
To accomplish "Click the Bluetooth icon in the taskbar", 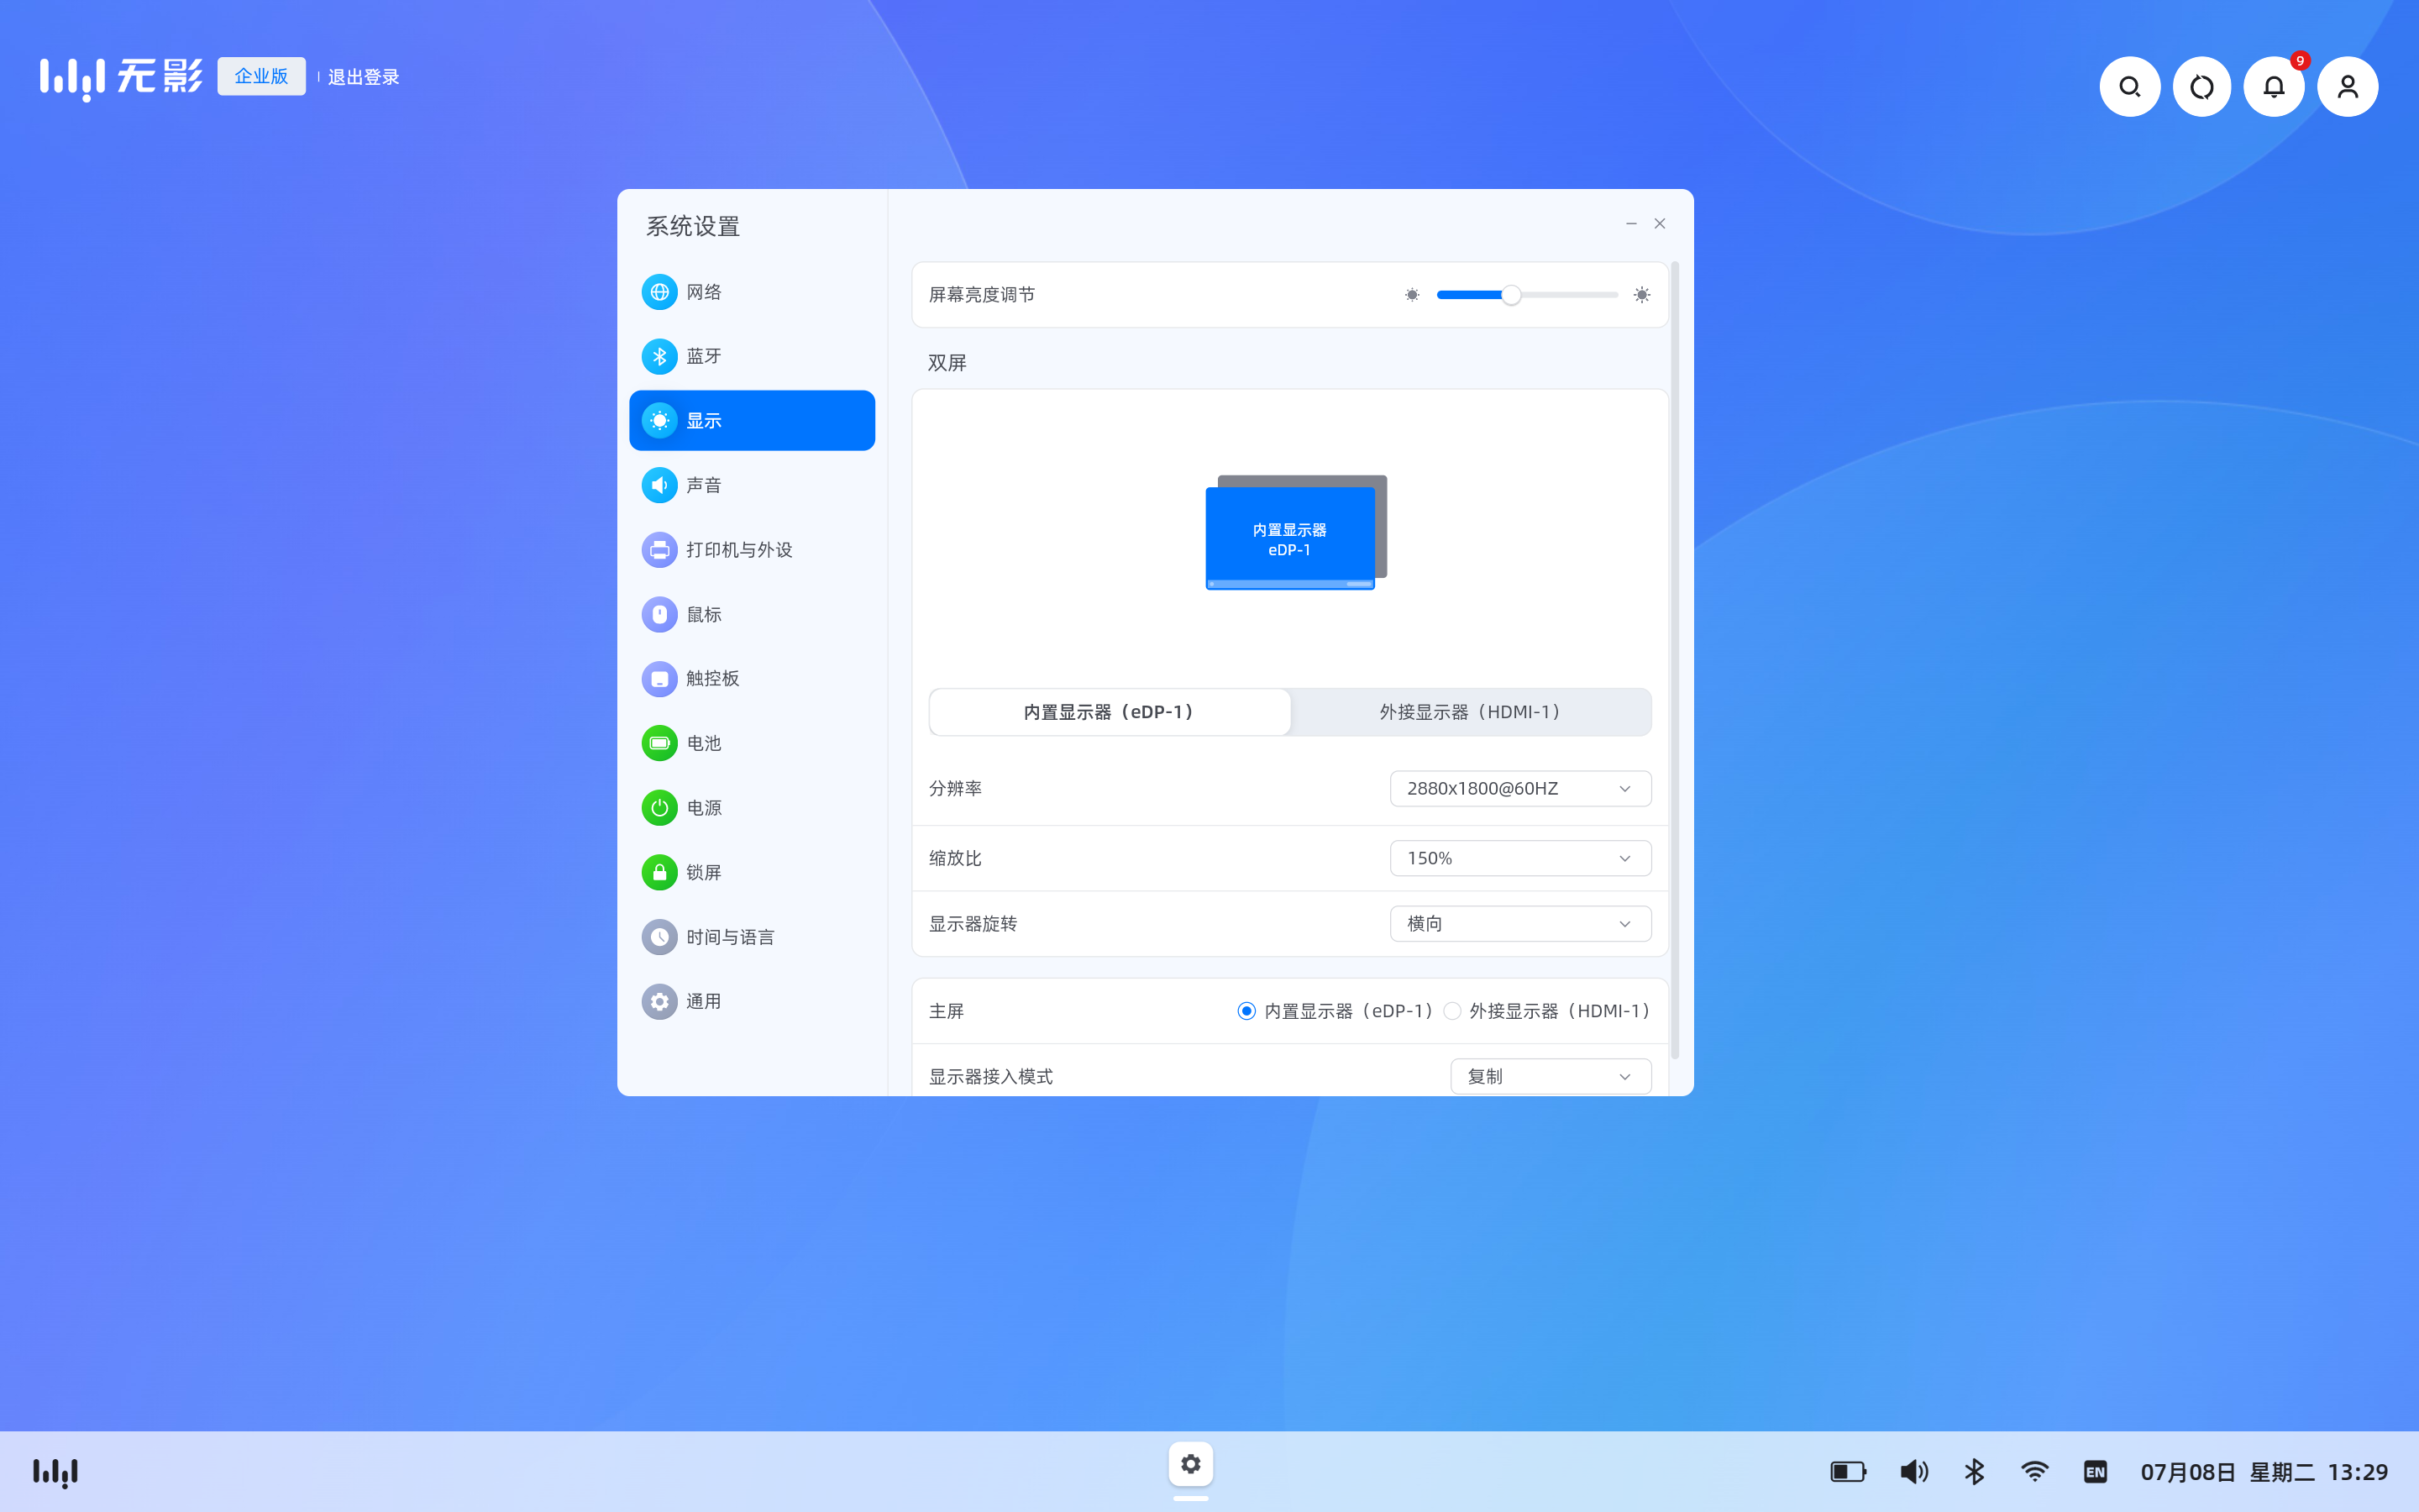I will pyautogui.click(x=1974, y=1471).
